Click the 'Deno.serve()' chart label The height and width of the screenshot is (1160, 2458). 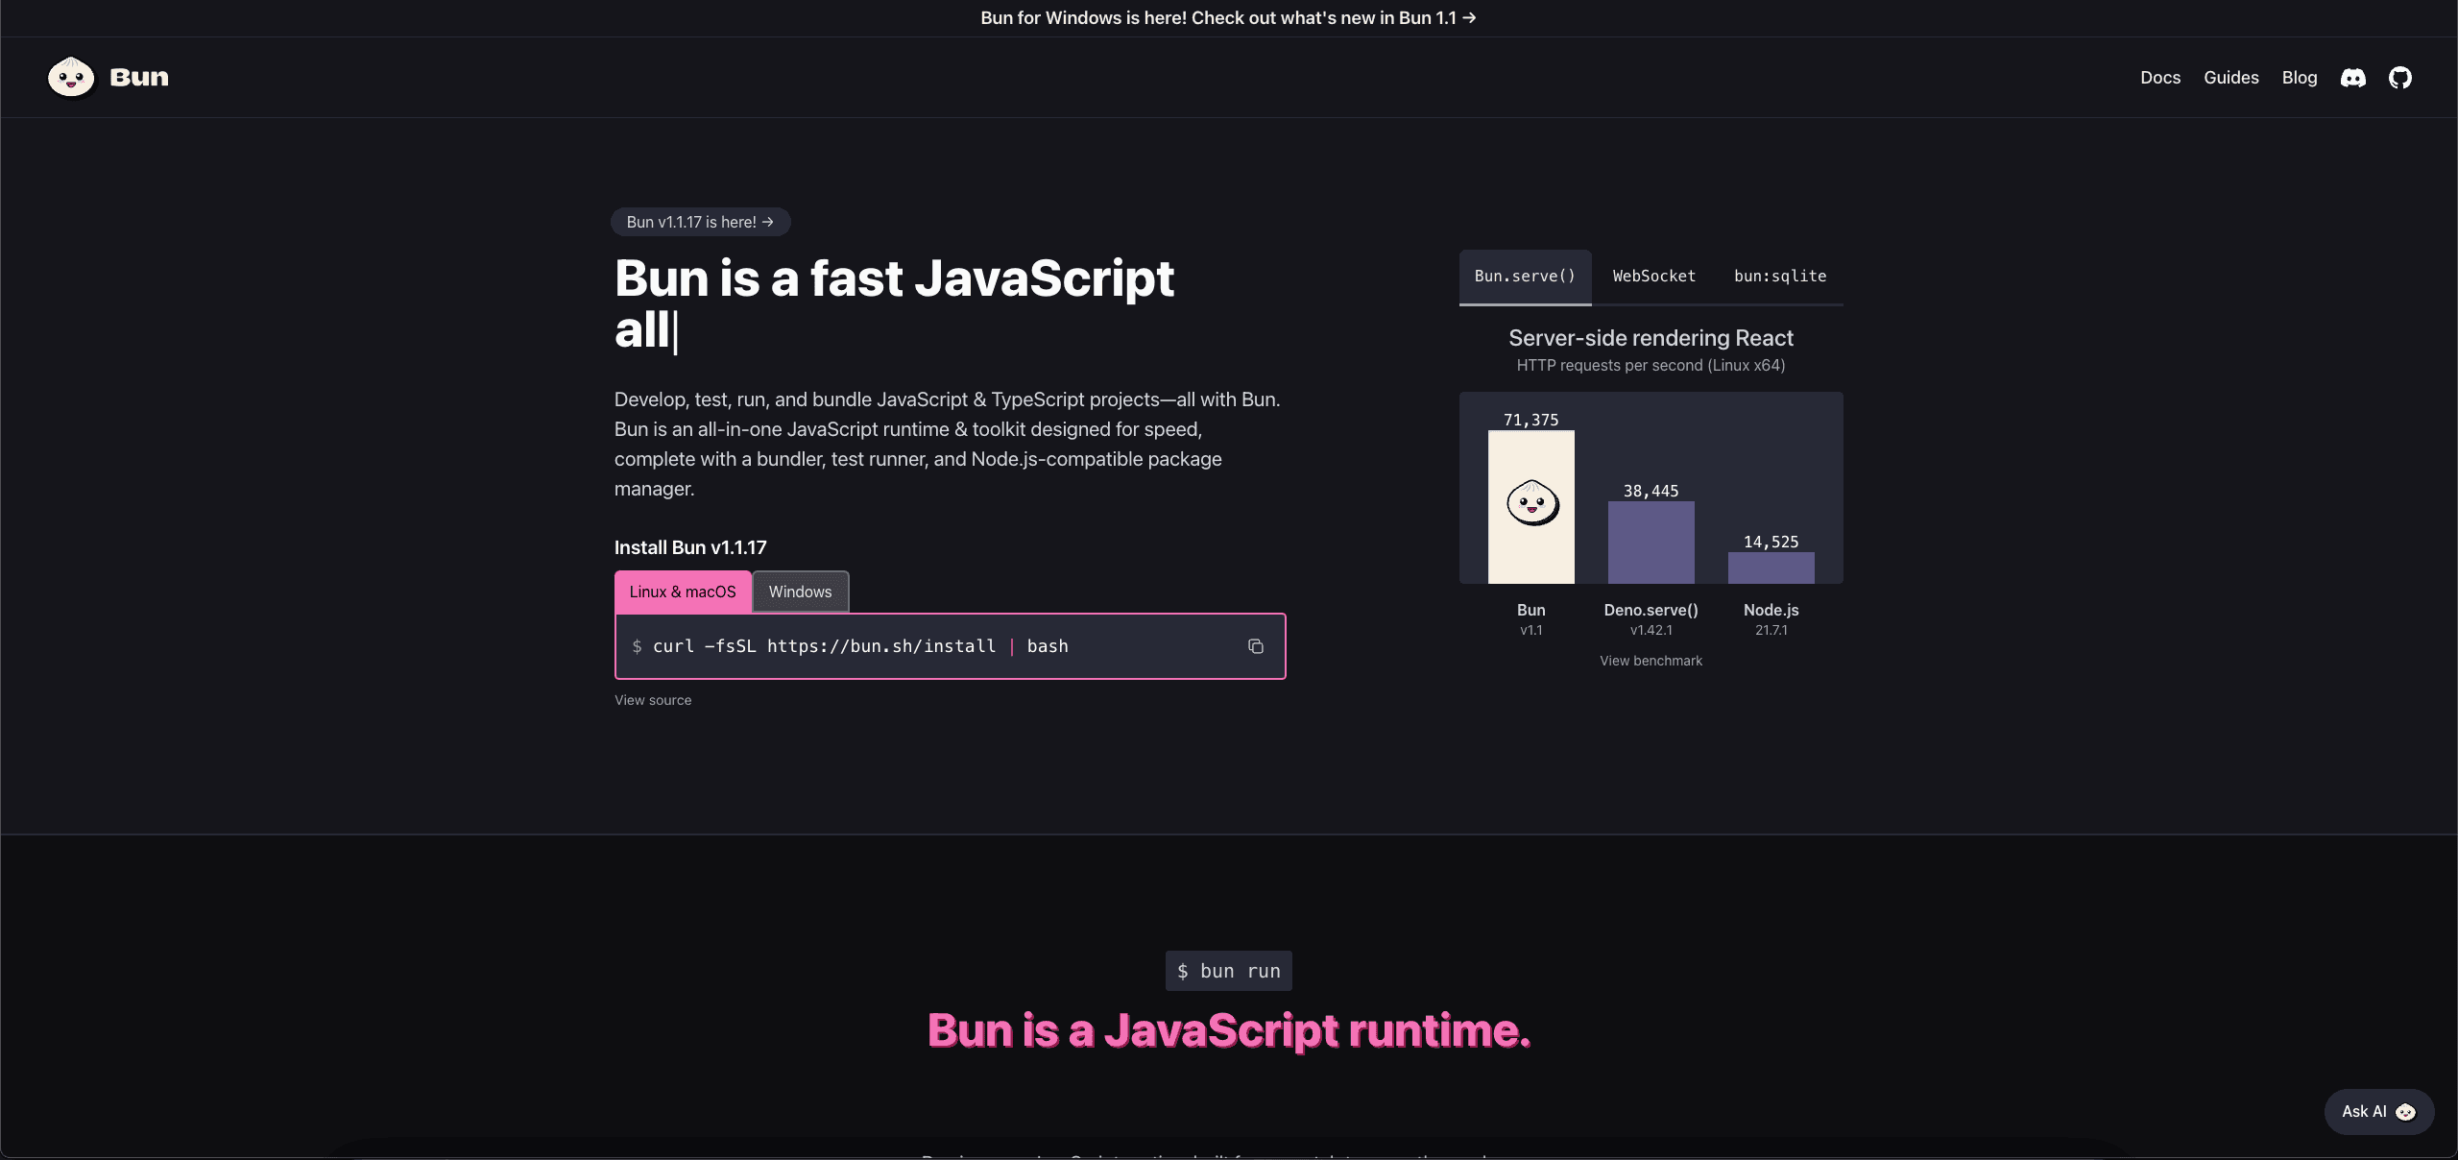coord(1651,610)
